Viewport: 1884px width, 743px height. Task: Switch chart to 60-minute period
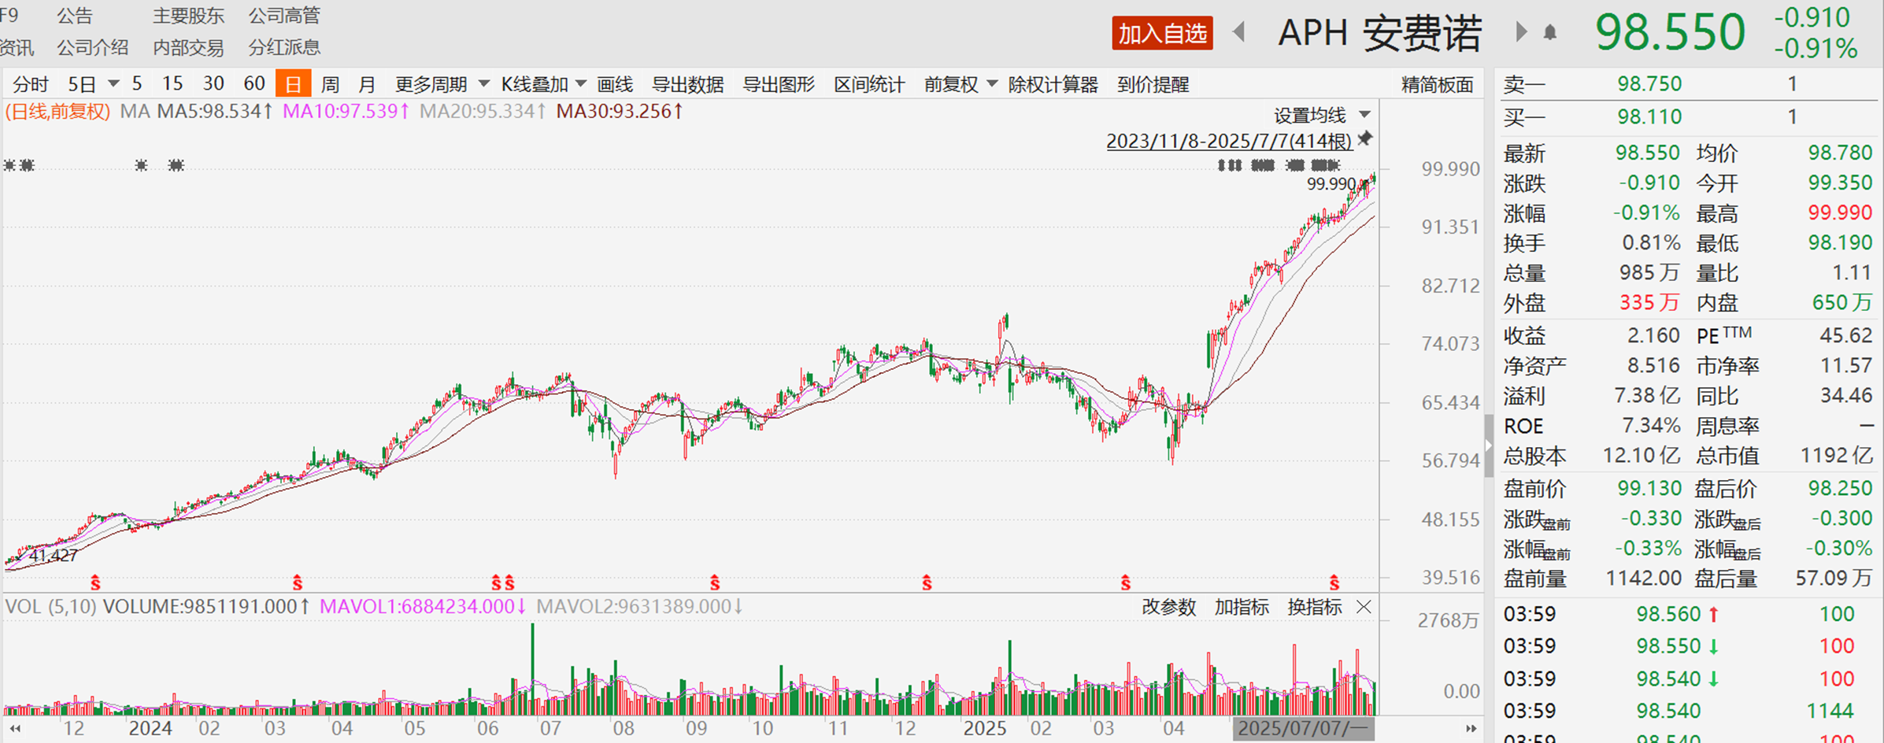(x=254, y=84)
